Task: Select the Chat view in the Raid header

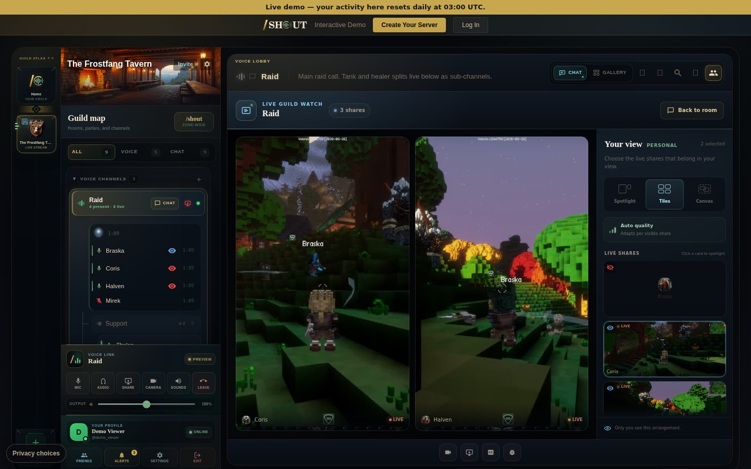Action: tap(570, 73)
